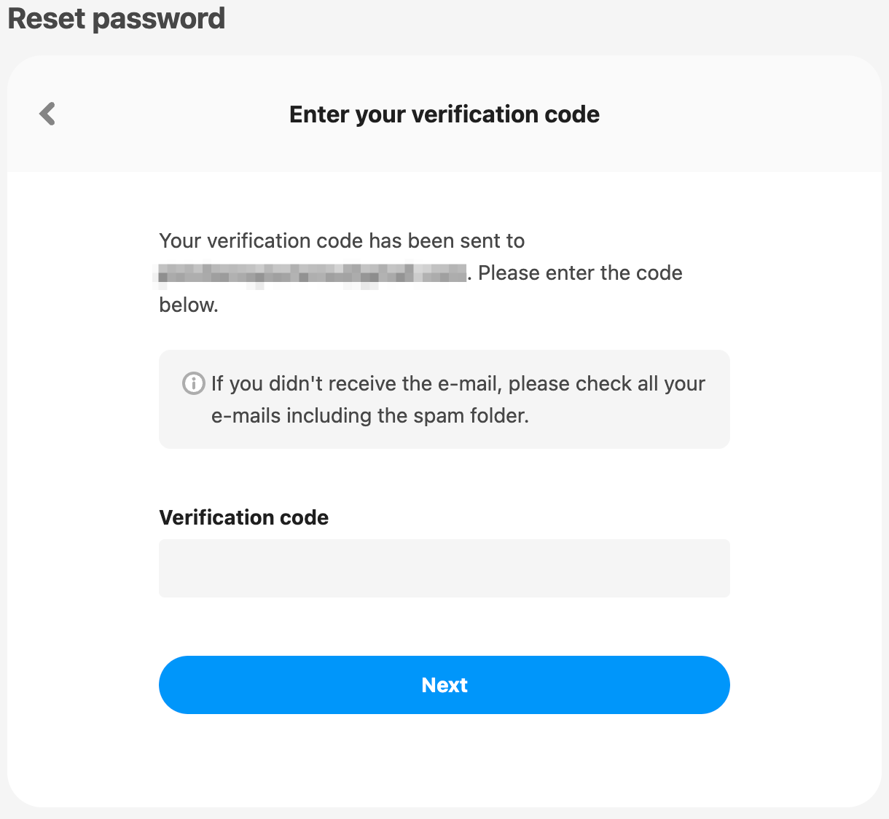The image size is (889, 819).
Task: Click 'Your verification code has been sent to' text
Action: (x=342, y=241)
